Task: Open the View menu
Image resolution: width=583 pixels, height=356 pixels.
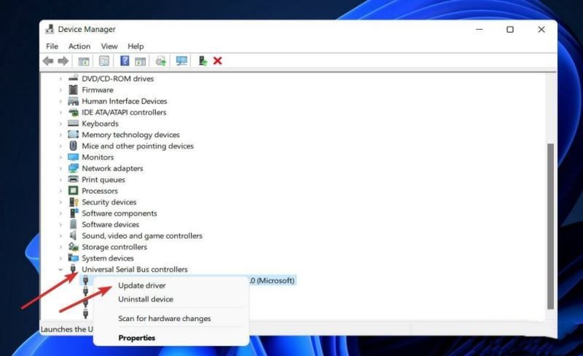Action: tap(109, 47)
